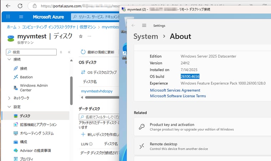Screen dimensions: 271x161
Task: Click the OS disk table left scroll arrow
Action: 82,97
